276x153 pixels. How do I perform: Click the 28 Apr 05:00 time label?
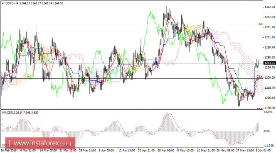(166, 151)
